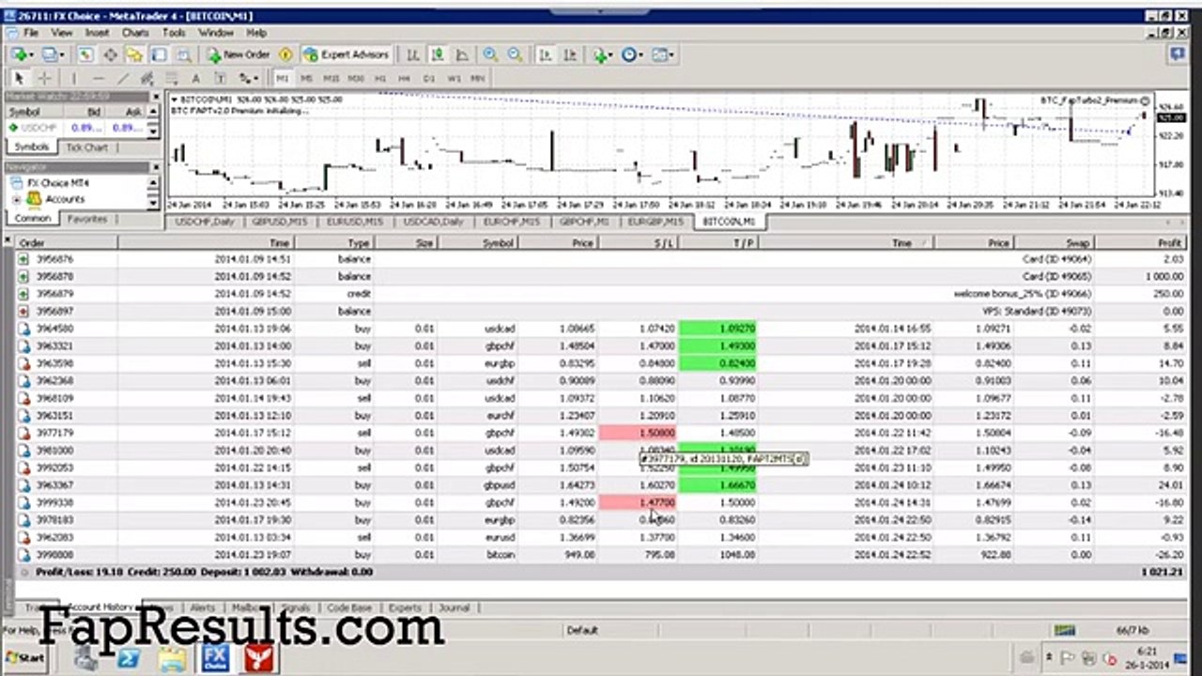Open the Profiles toolbar icon
This screenshot has width=1202, height=676.
click(x=51, y=55)
